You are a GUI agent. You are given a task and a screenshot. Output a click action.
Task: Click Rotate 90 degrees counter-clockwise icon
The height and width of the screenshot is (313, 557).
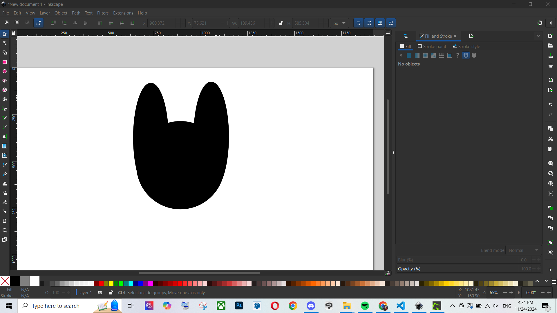pyautogui.click(x=53, y=23)
